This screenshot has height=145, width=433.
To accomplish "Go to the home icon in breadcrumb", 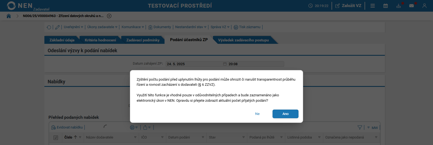I will (9, 16).
